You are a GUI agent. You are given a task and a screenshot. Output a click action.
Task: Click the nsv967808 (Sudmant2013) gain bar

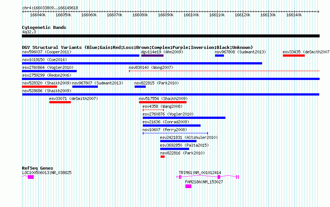click(x=219, y=56)
